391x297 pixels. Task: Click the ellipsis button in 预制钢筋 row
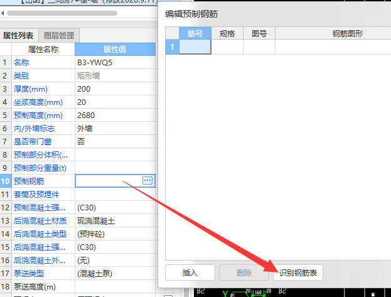pos(147,180)
